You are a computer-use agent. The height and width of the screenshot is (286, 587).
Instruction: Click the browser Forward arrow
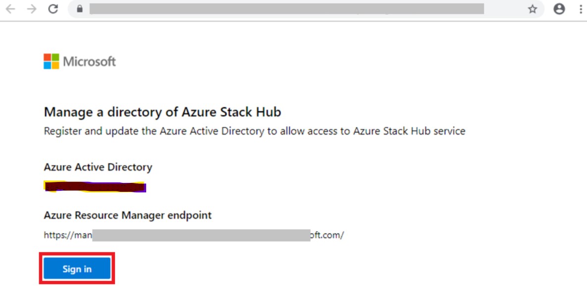click(32, 9)
